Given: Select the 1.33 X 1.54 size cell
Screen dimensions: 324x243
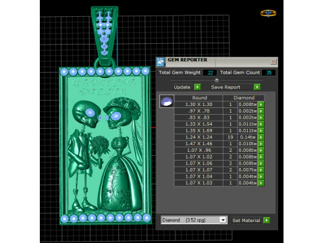Looking at the screenshot, I should coord(198,124).
